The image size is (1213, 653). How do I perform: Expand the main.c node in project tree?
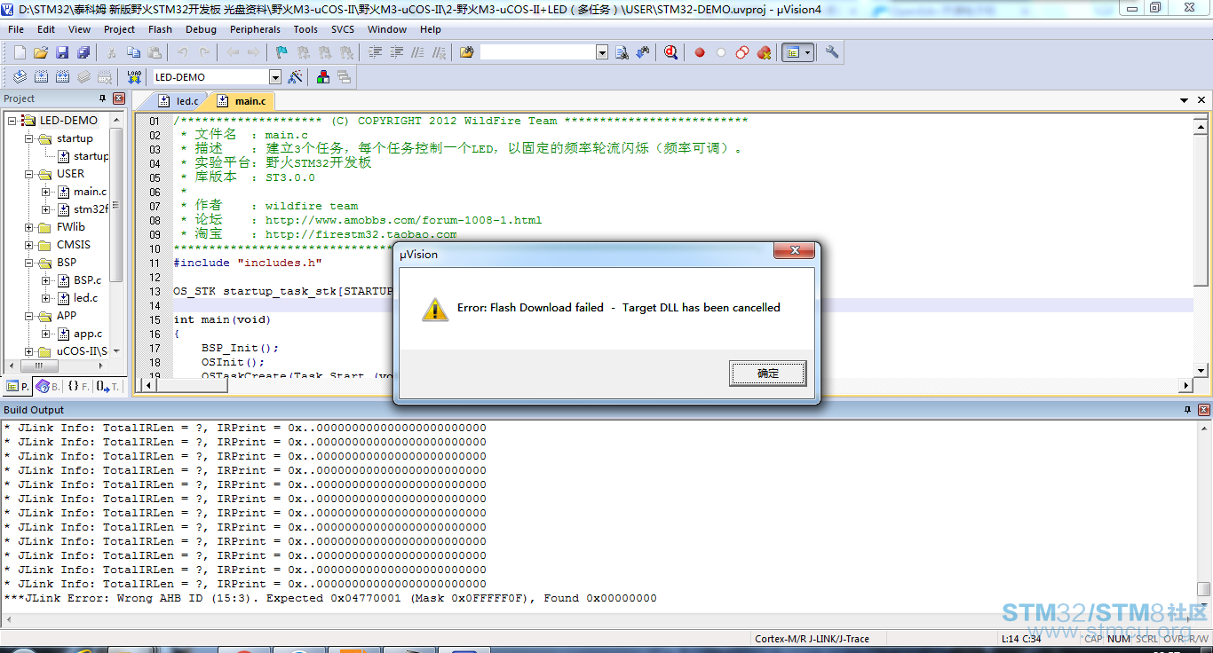47,192
